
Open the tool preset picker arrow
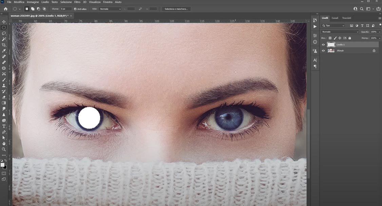pos(20,9)
